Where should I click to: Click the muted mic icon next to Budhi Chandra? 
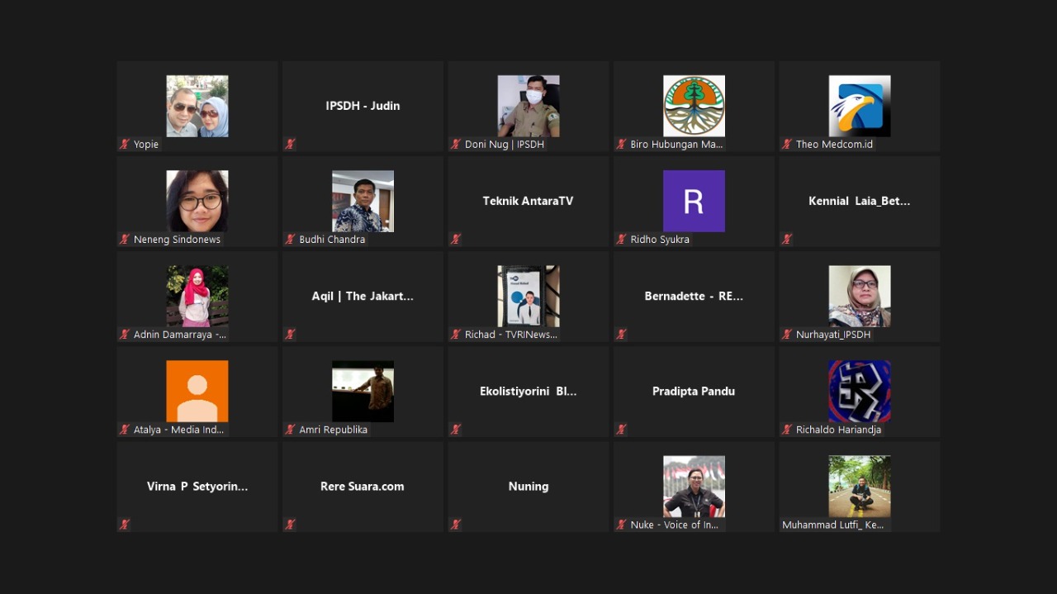290,240
